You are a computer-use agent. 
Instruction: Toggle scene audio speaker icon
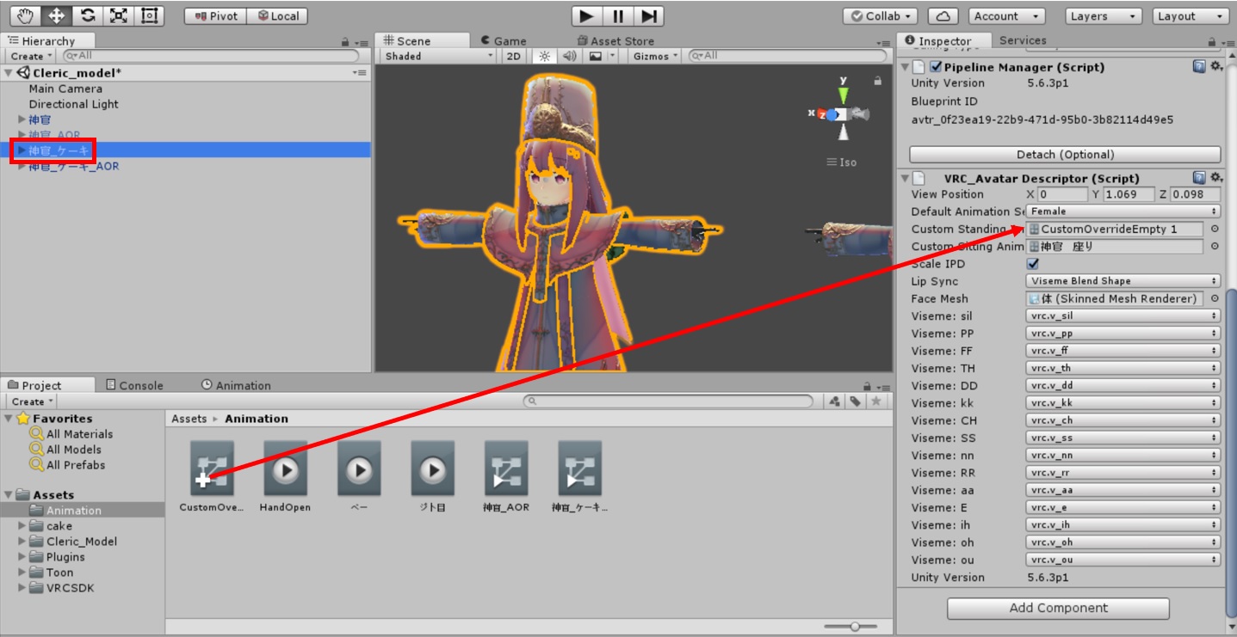coord(569,56)
